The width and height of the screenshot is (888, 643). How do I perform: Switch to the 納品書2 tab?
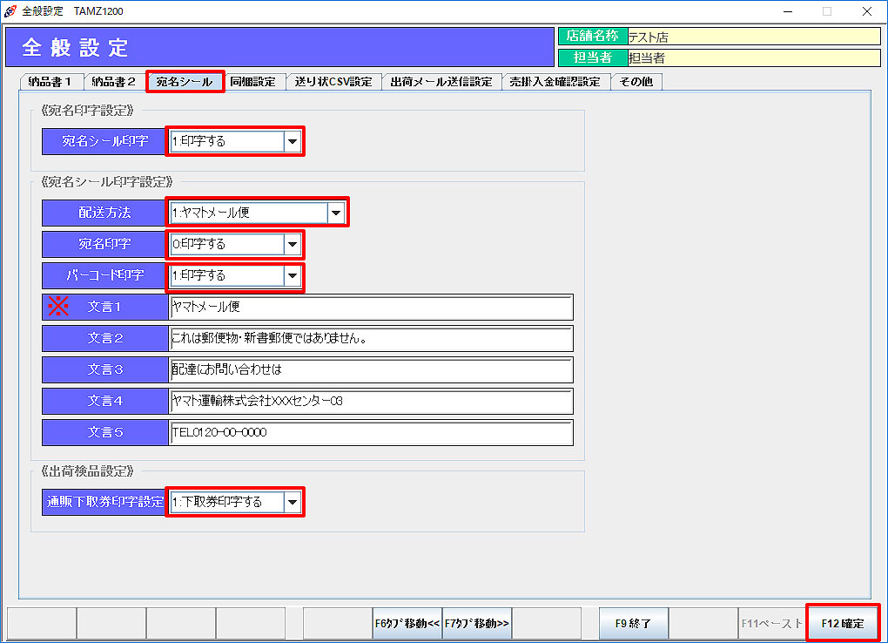click(114, 82)
